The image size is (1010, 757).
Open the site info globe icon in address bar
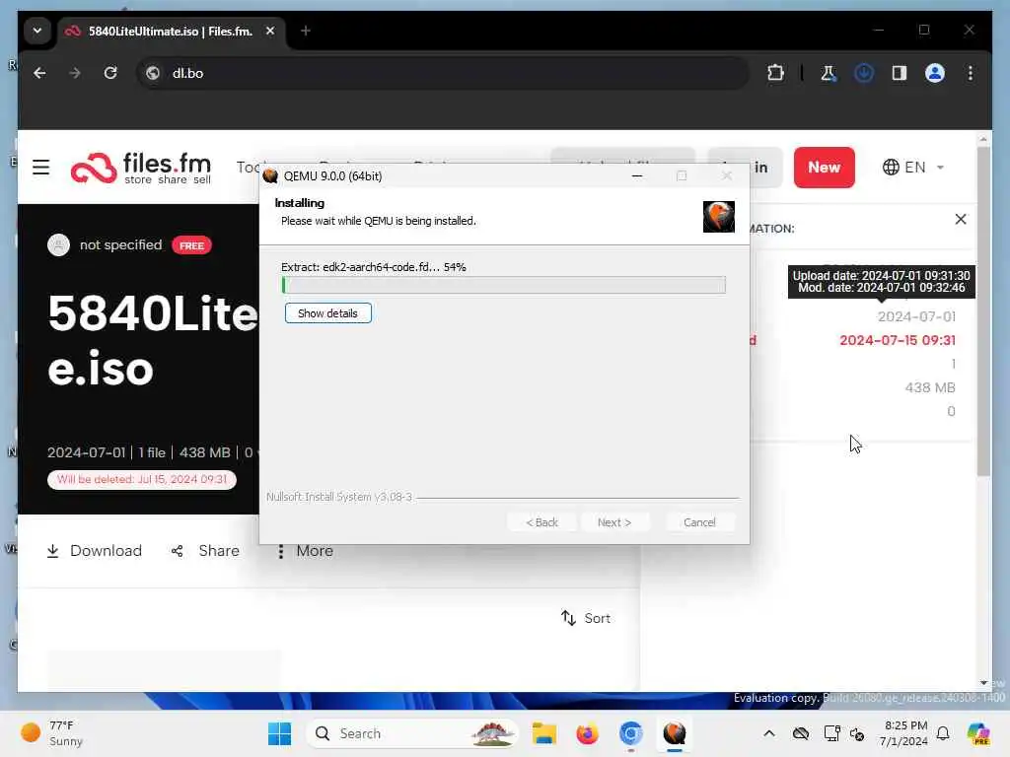click(153, 73)
